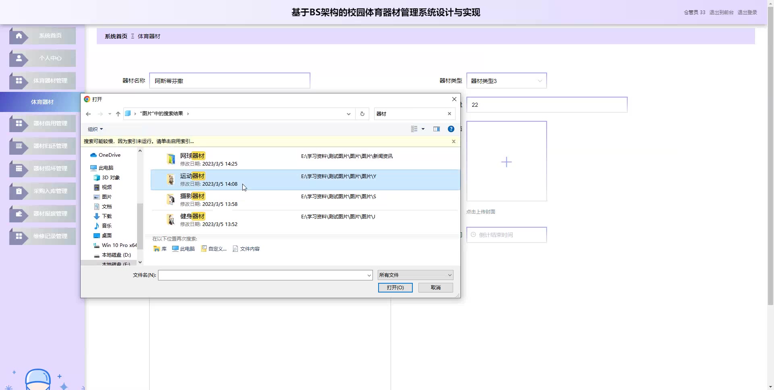Select the 运动器材 file in results
Image resolution: width=774 pixels, height=390 pixels.
click(x=193, y=176)
